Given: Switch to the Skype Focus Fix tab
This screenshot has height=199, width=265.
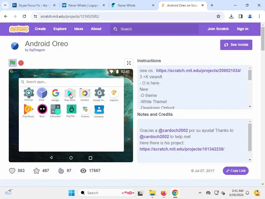Looking at the screenshot, I should 34,5.
